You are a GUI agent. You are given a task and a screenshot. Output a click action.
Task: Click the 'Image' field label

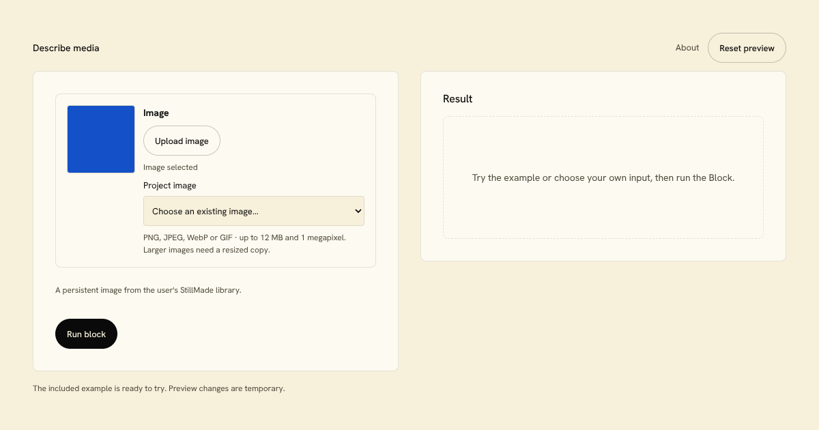click(x=156, y=113)
